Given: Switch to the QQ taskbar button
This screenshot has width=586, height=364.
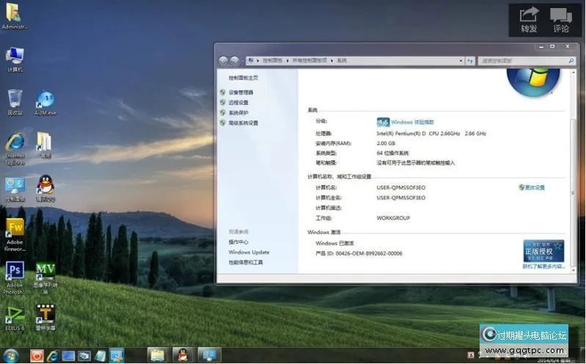Looking at the screenshot, I should pyautogui.click(x=183, y=355).
